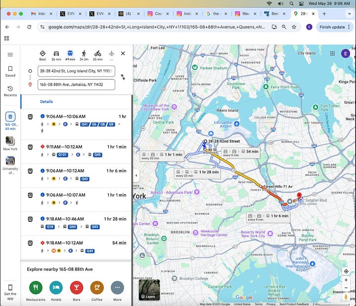
Task: Open Chrome apps grid shortcut
Action: click(6, 38)
